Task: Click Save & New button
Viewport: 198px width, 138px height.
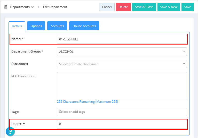Action: point(169,7)
